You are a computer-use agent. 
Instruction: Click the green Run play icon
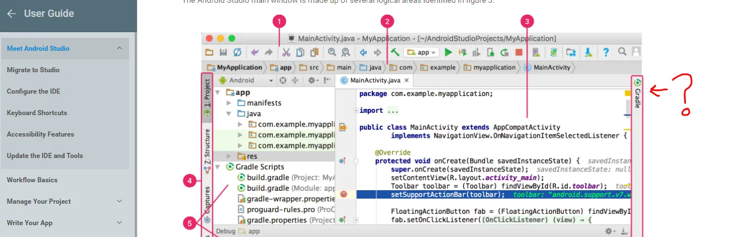click(x=448, y=52)
